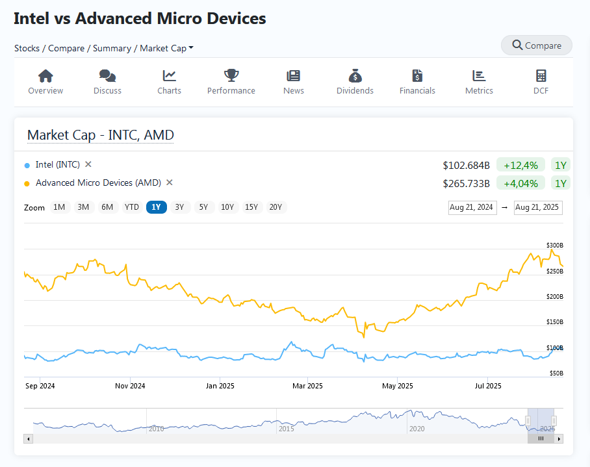Click the navigator right range handle
The height and width of the screenshot is (467, 590).
coord(554,420)
